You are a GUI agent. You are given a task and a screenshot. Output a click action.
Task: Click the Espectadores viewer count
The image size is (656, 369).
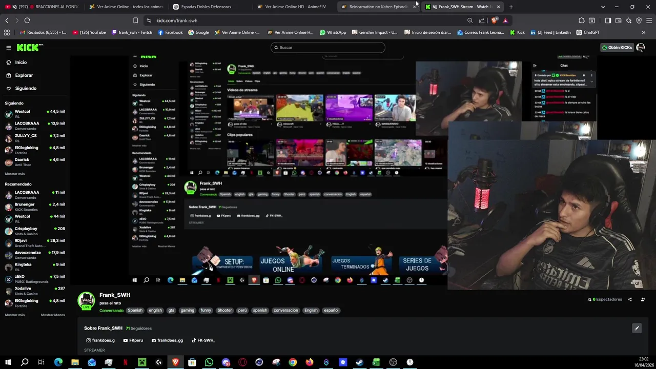(605, 299)
